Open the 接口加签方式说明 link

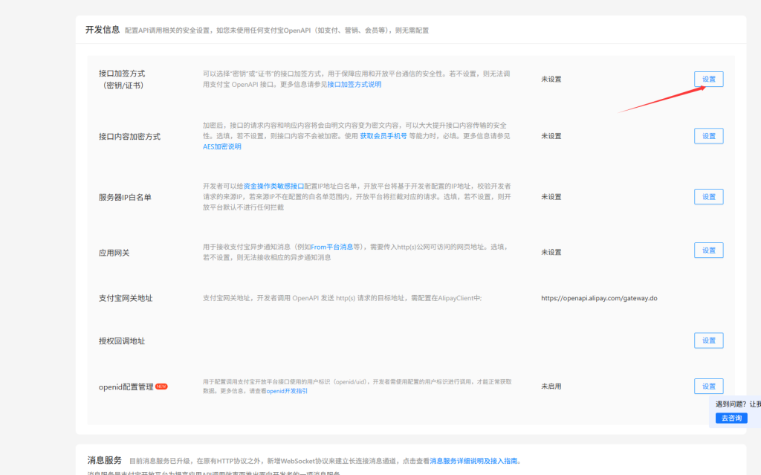click(354, 85)
